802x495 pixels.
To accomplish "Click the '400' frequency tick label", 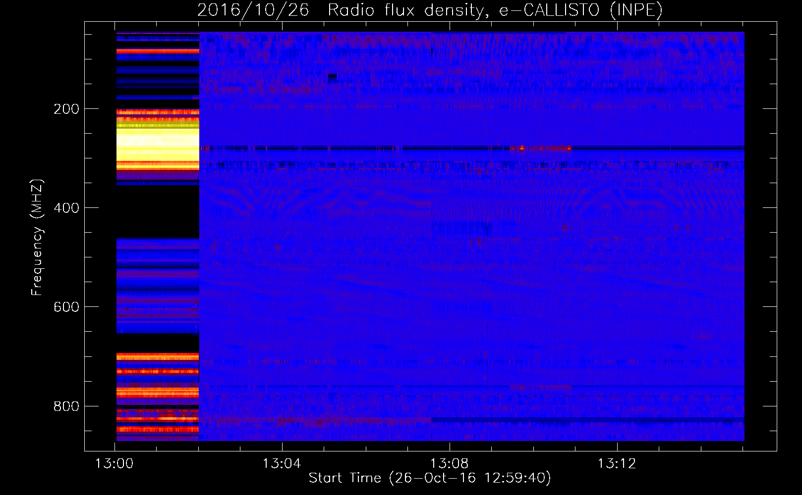I will [x=66, y=208].
